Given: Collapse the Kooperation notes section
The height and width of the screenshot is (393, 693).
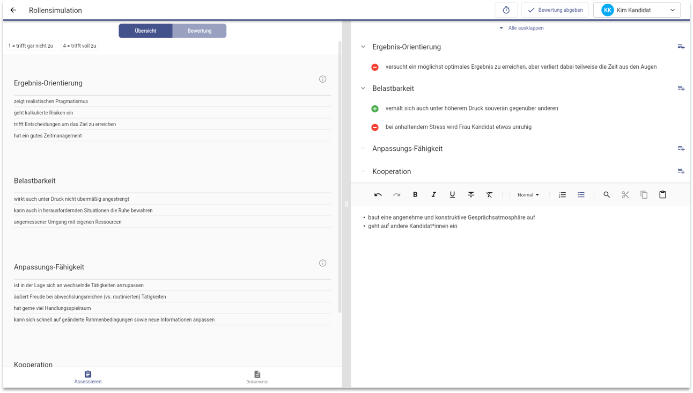Looking at the screenshot, I should [x=363, y=171].
